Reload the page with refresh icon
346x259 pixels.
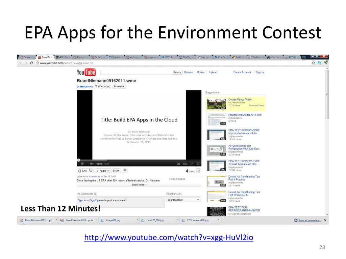[31, 63]
